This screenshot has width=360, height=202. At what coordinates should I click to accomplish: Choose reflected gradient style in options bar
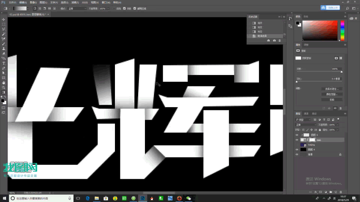[x=49, y=8]
